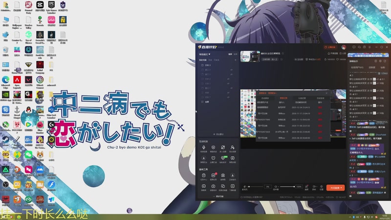Viewport: 391px width, 220px height.
Task: Toggle visibility of 窗口 1 source
Action: [x=231, y=88]
